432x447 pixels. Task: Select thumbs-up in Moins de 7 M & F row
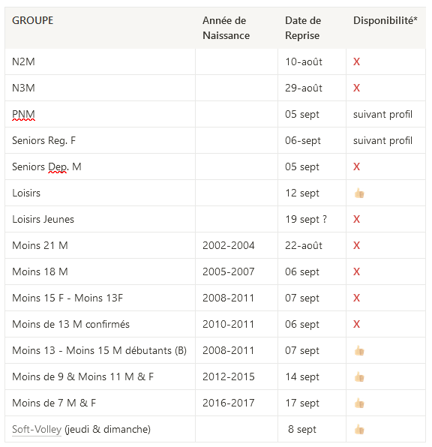(x=359, y=403)
